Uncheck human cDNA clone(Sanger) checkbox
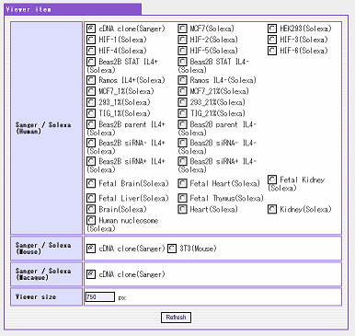Viewport: 355px width, 336px height. click(x=91, y=29)
